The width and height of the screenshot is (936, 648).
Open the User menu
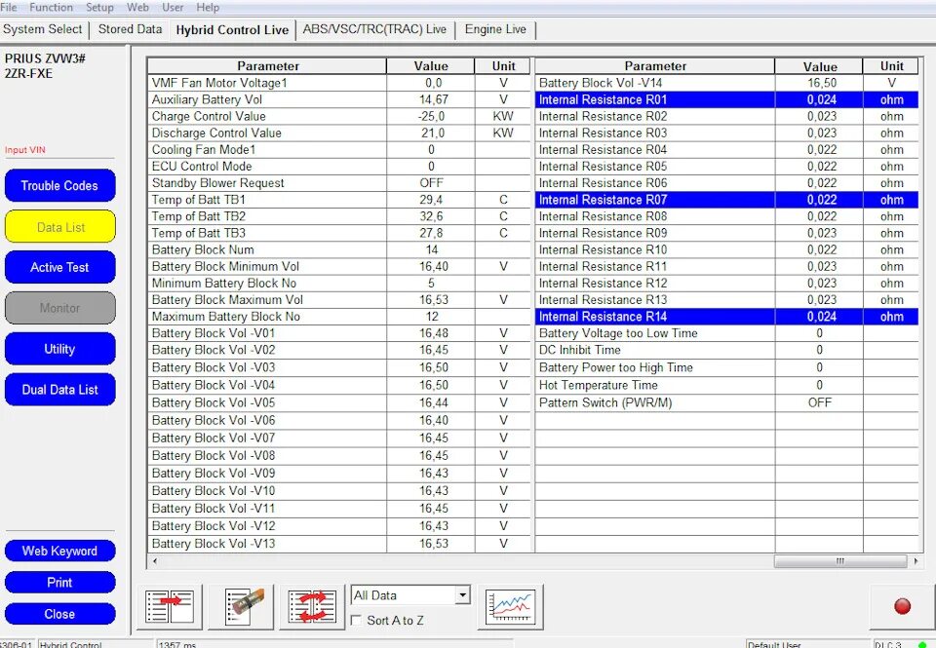click(x=173, y=7)
